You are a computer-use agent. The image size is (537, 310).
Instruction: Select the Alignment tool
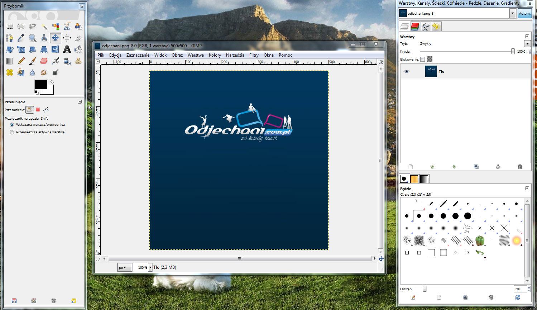pos(67,38)
